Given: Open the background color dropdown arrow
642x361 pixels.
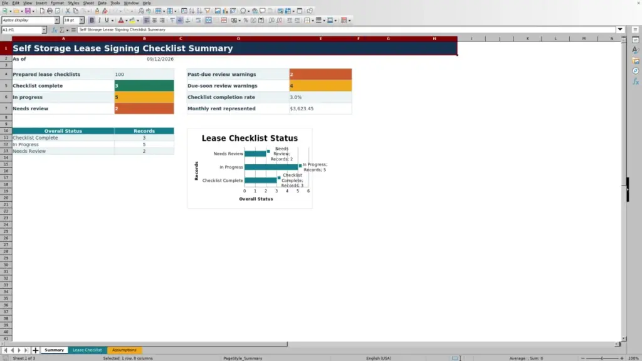Looking at the screenshot, I should (x=137, y=21).
